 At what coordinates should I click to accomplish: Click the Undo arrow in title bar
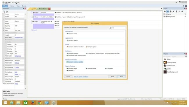9,3
